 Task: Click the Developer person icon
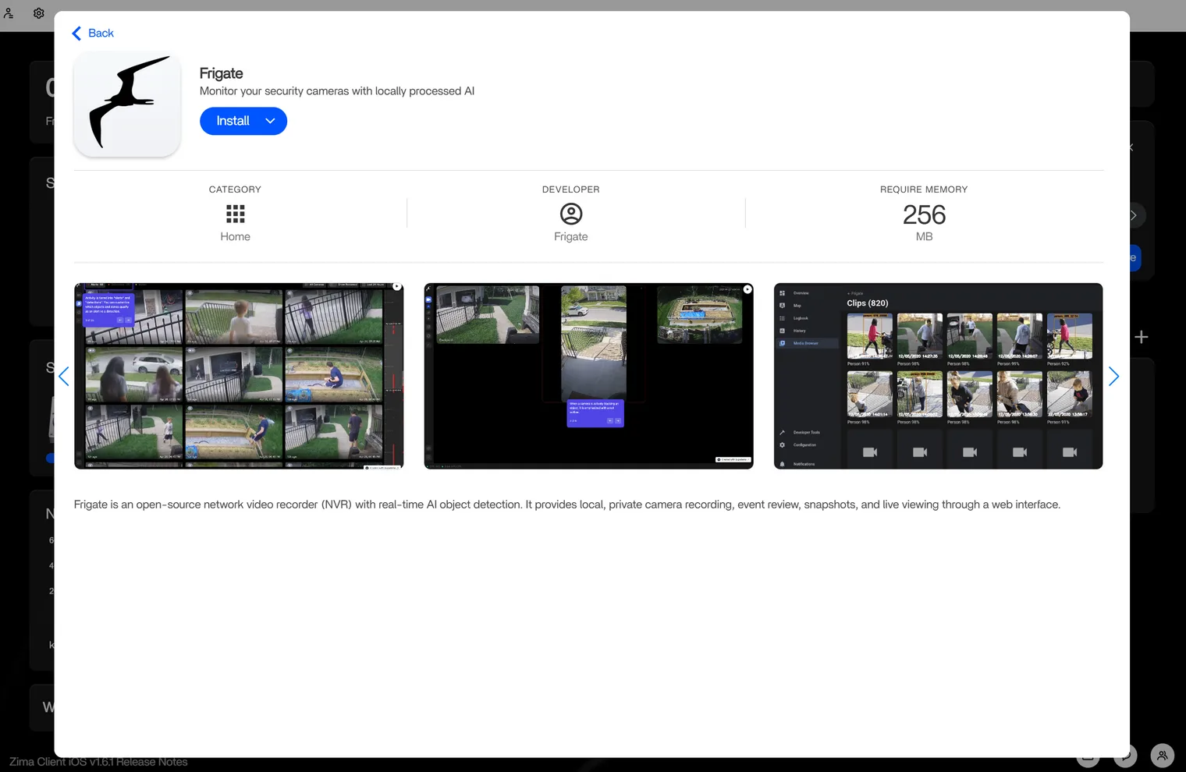click(571, 214)
